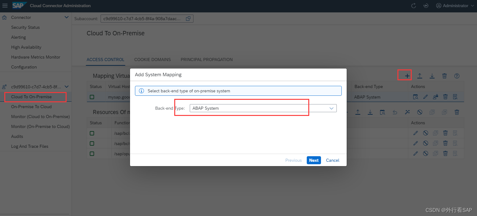
Task: Click ABAP System cell in mapping table
Action: click(367, 97)
